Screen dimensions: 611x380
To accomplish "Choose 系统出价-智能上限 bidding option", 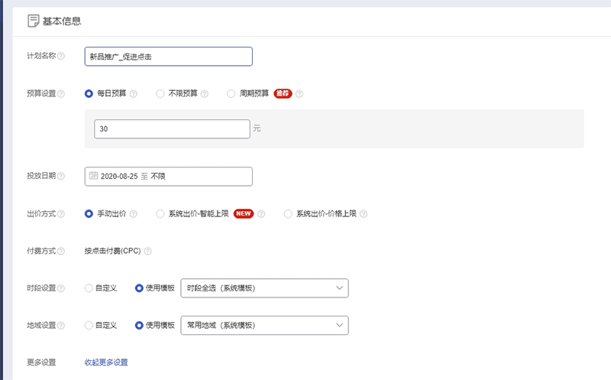I will [160, 214].
